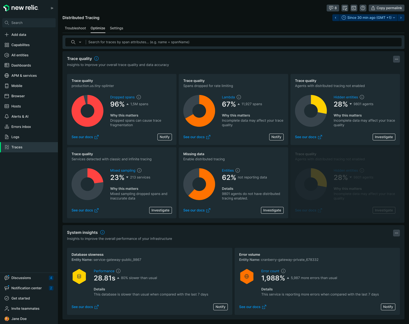
Task: Open the comments icon showing 8
Action: coord(333,8)
